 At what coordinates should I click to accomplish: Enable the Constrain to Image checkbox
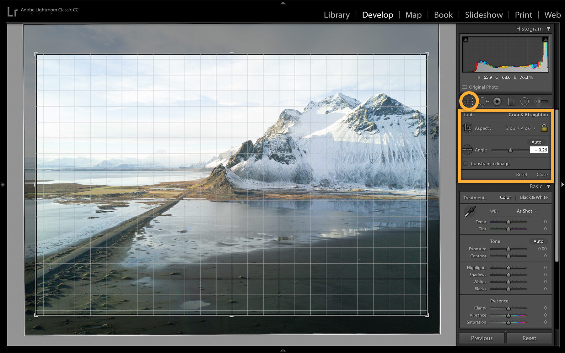[465, 163]
